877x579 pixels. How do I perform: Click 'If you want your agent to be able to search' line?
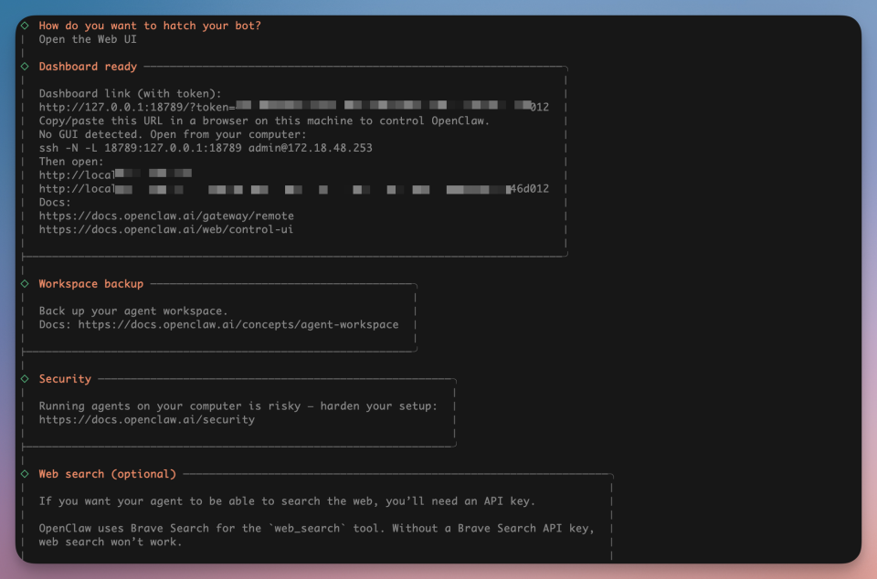287,500
